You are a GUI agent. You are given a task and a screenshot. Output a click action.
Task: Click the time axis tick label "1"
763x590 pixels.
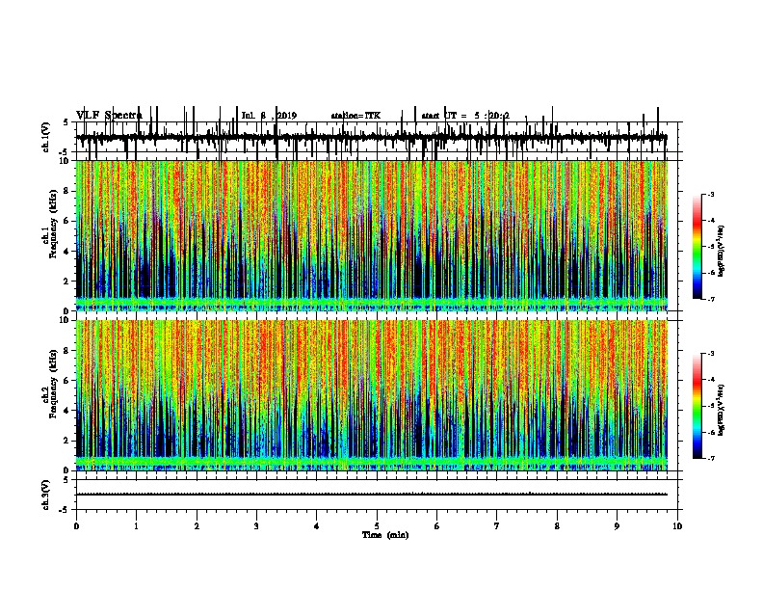[136, 526]
